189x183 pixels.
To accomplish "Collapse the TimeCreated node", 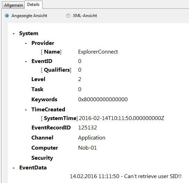I will click(x=26, y=110).
